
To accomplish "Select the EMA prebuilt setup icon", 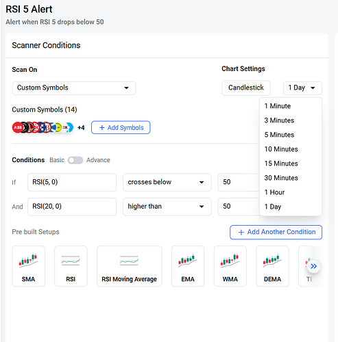I will click(188, 266).
